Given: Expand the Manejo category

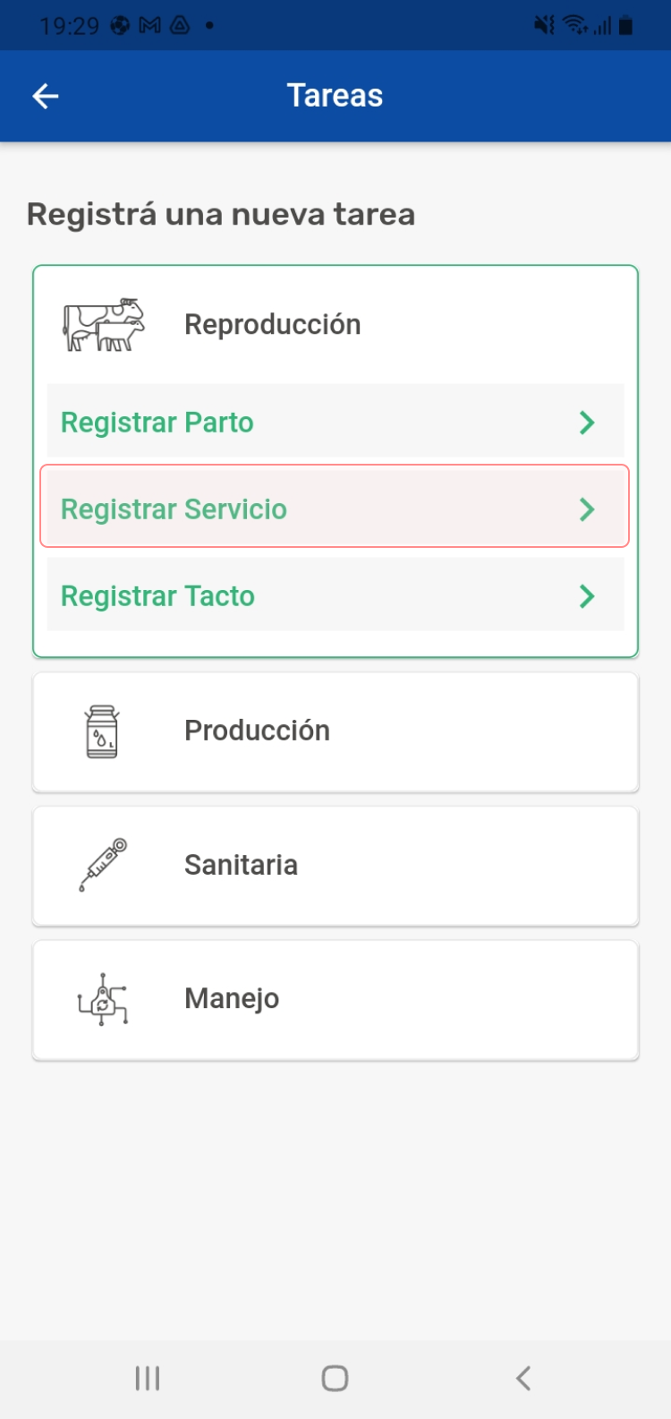Looking at the screenshot, I should coord(233,999).
